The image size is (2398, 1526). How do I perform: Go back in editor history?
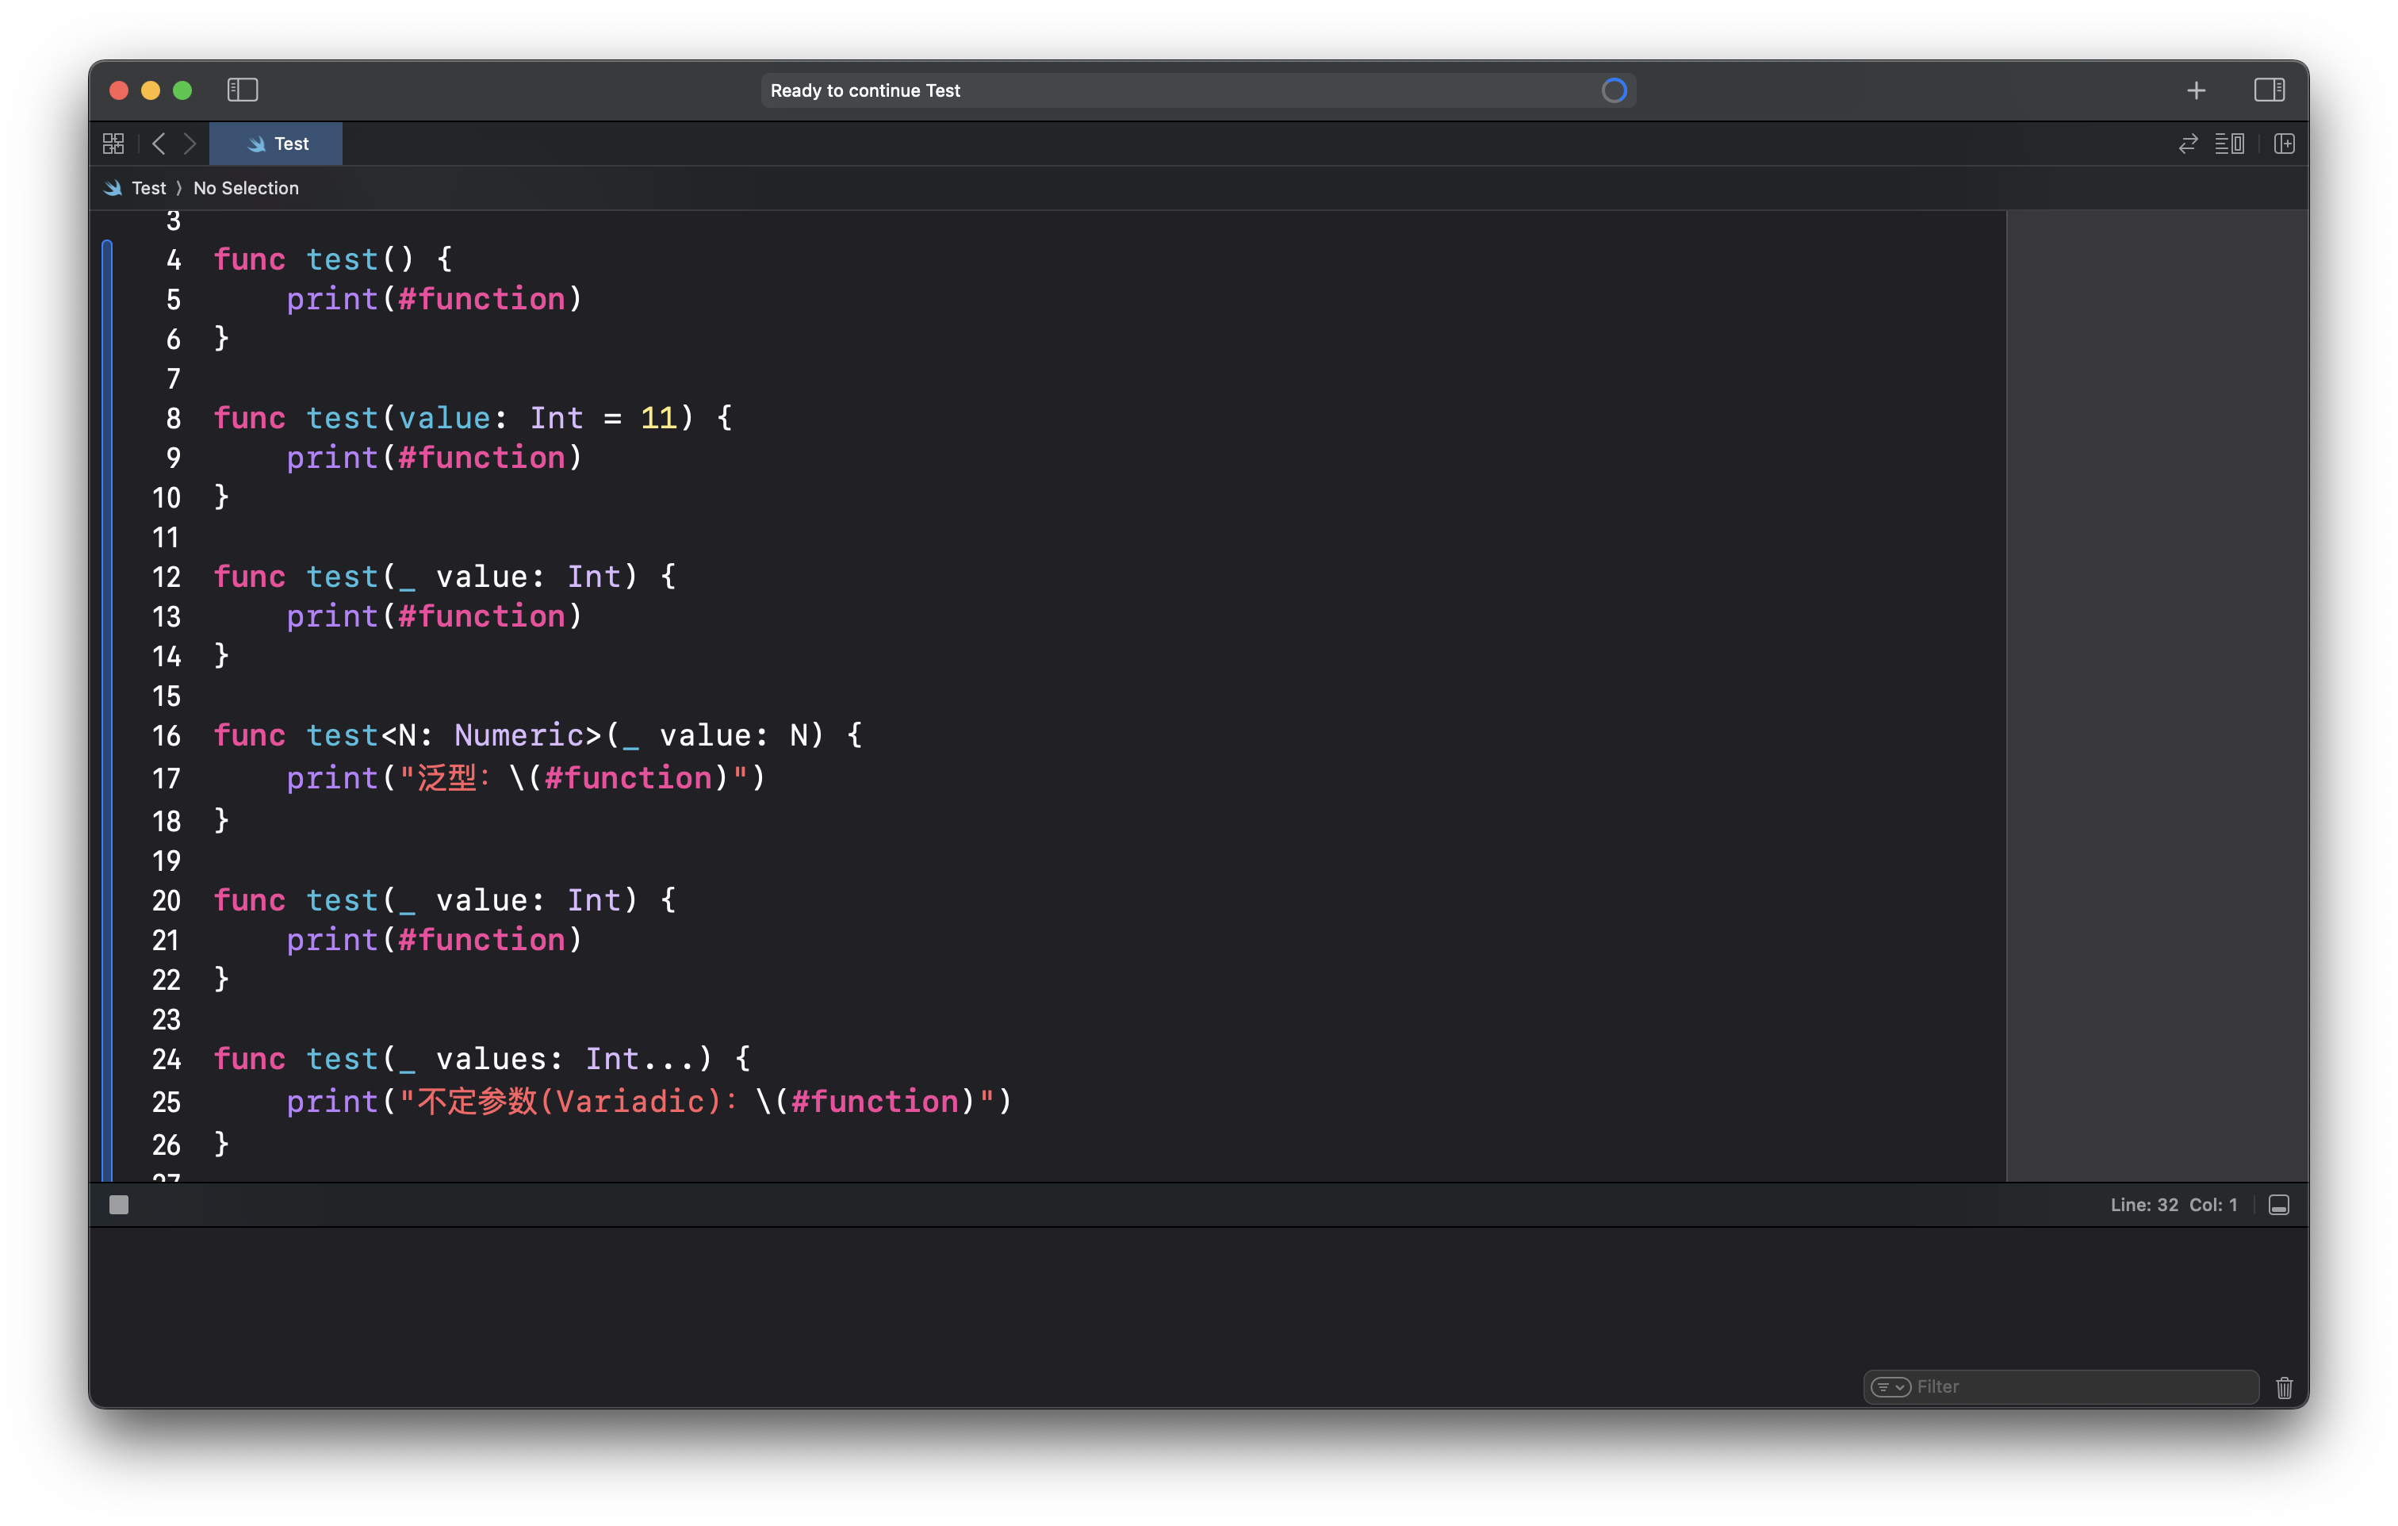tap(159, 144)
